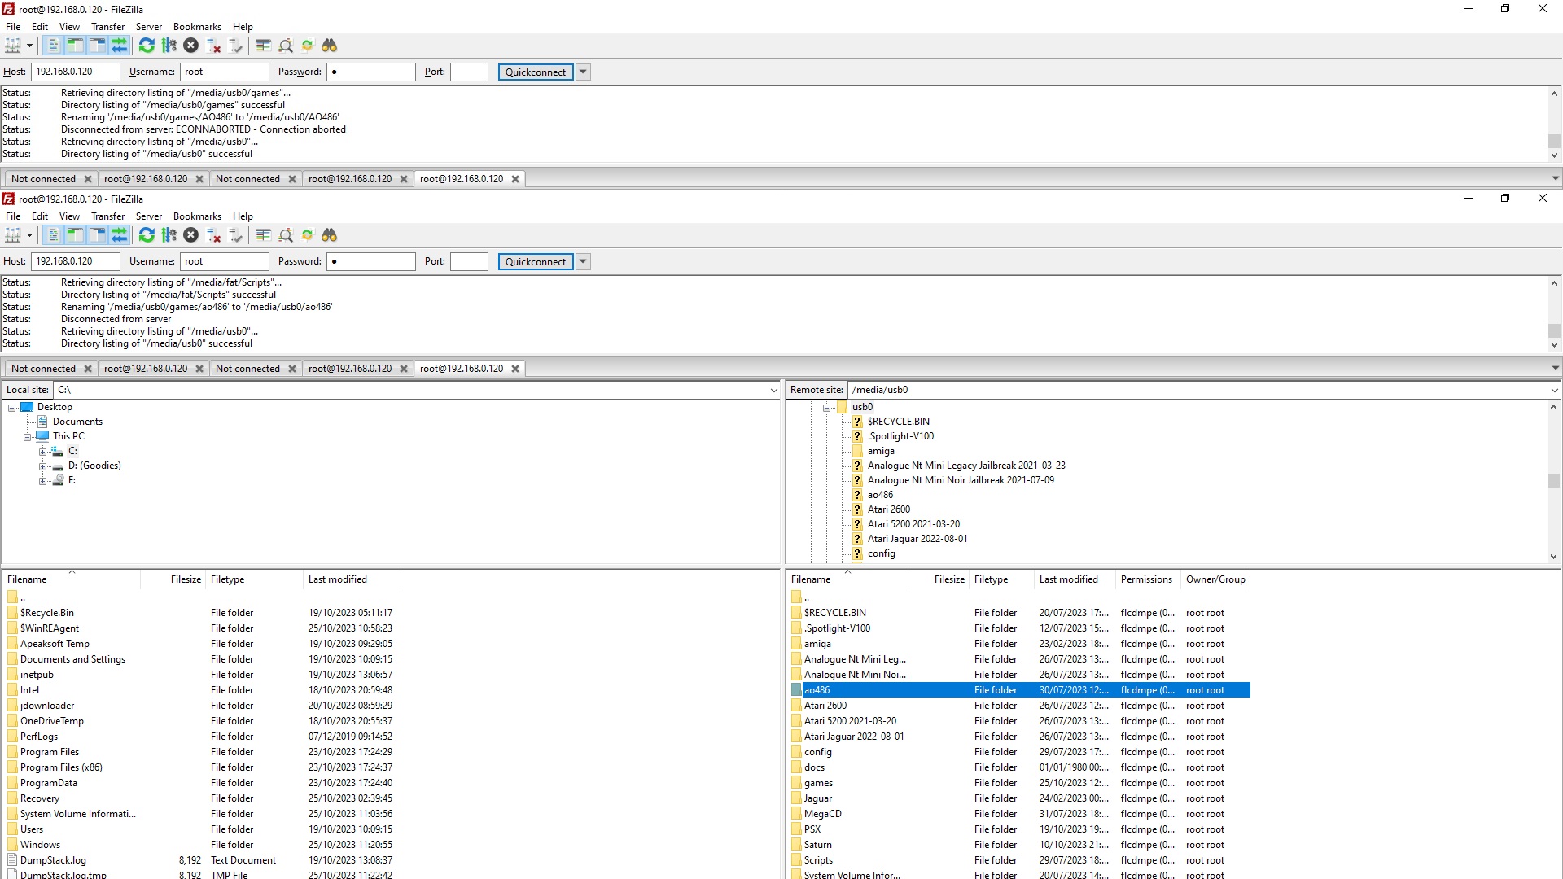This screenshot has height=879, width=1563.
Task: Open Remote site path dropdown
Action: tap(1554, 391)
